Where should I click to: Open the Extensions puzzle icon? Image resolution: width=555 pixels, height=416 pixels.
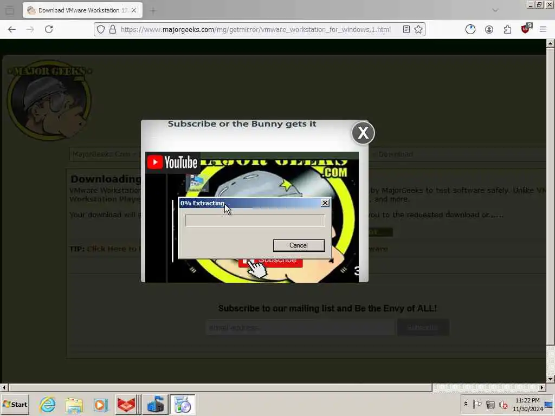[x=507, y=29]
